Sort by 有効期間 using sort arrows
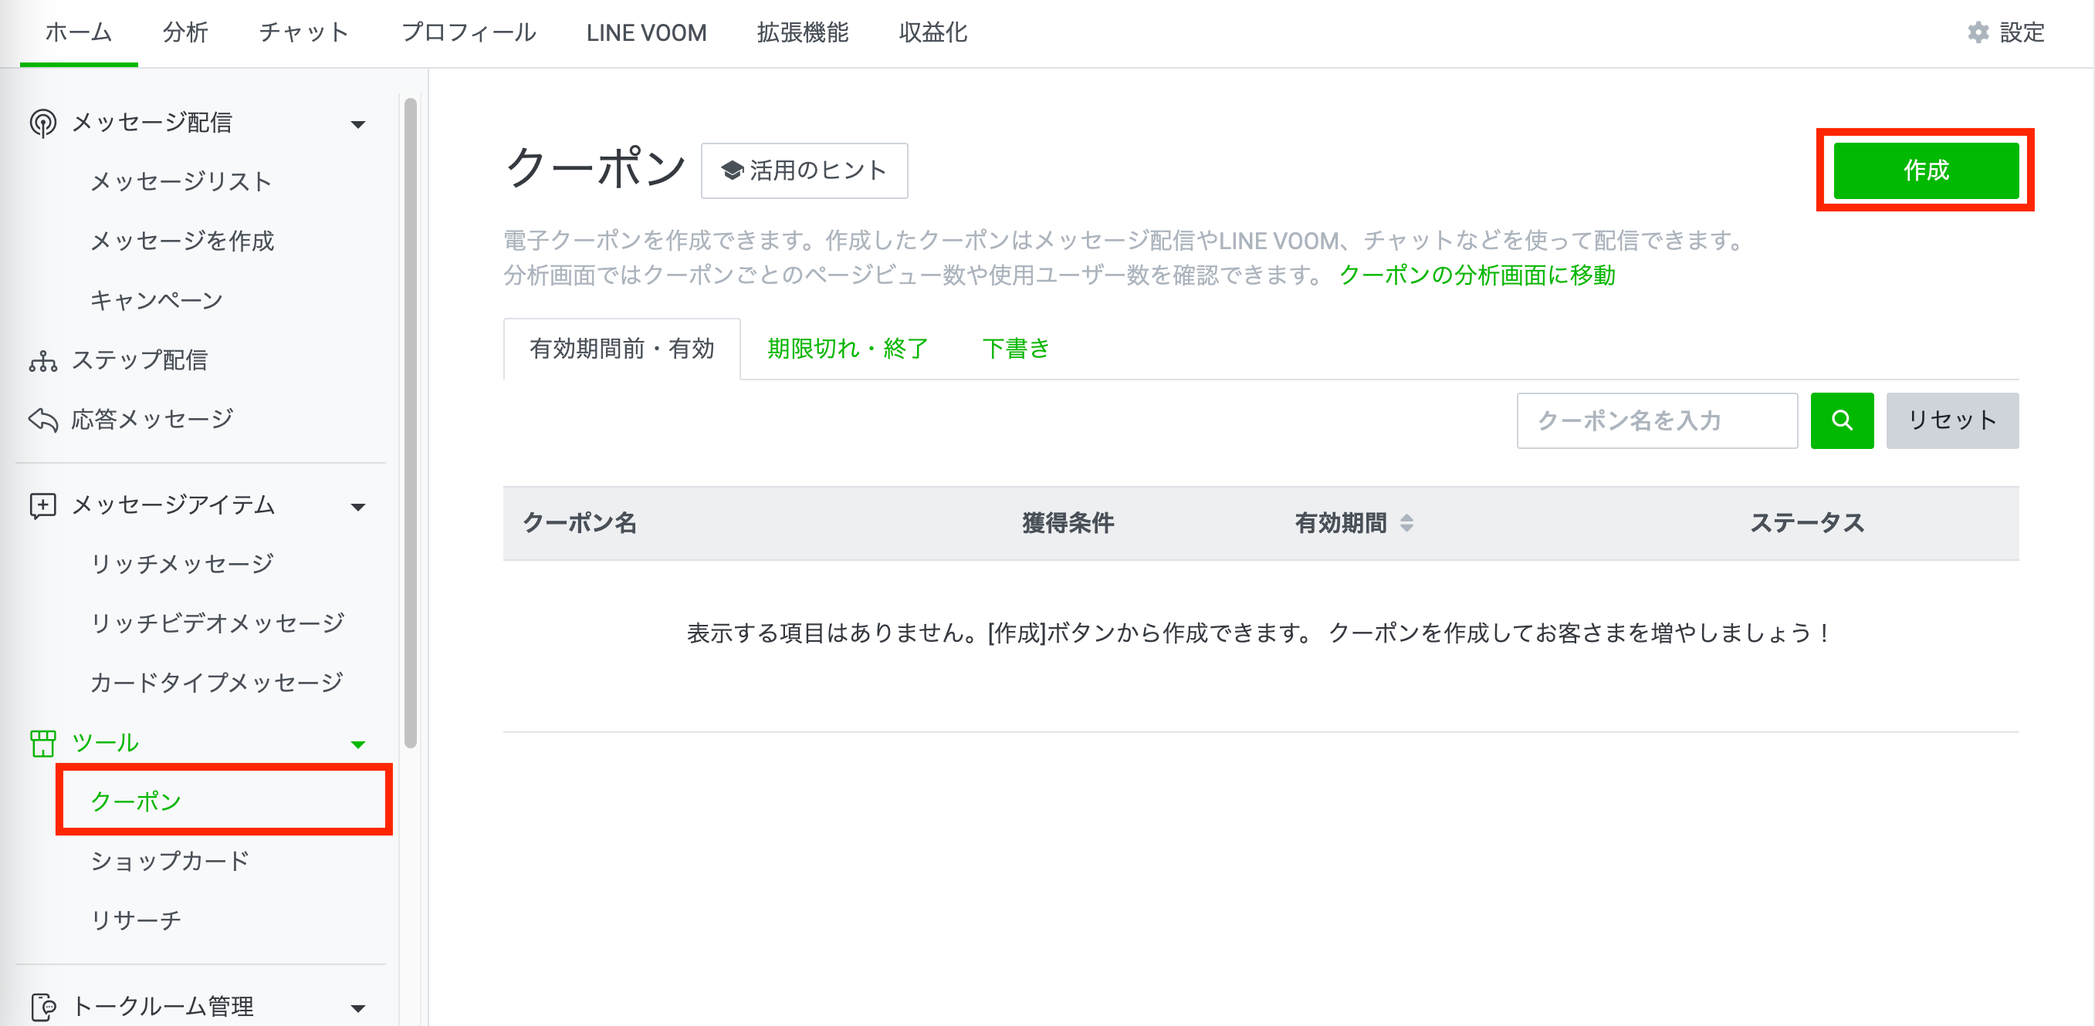This screenshot has width=2095, height=1026. pyautogui.click(x=1407, y=523)
